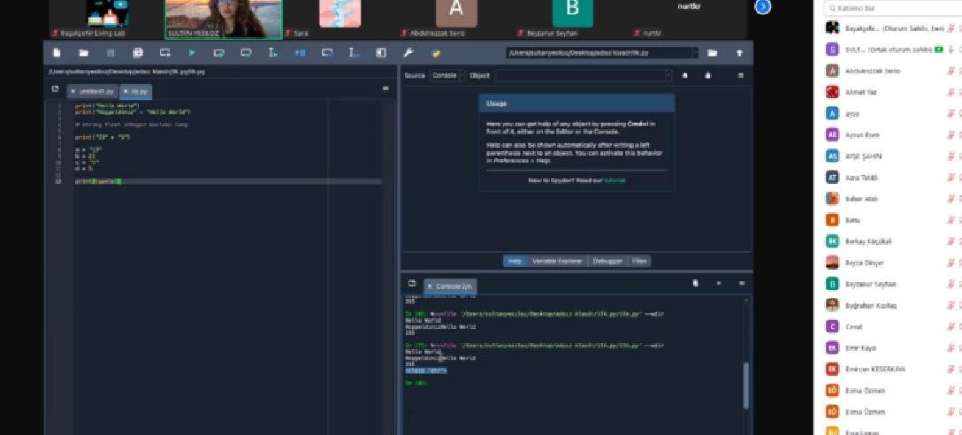962x435 pixels.
Task: Click the Save all files icon
Action: click(x=137, y=53)
